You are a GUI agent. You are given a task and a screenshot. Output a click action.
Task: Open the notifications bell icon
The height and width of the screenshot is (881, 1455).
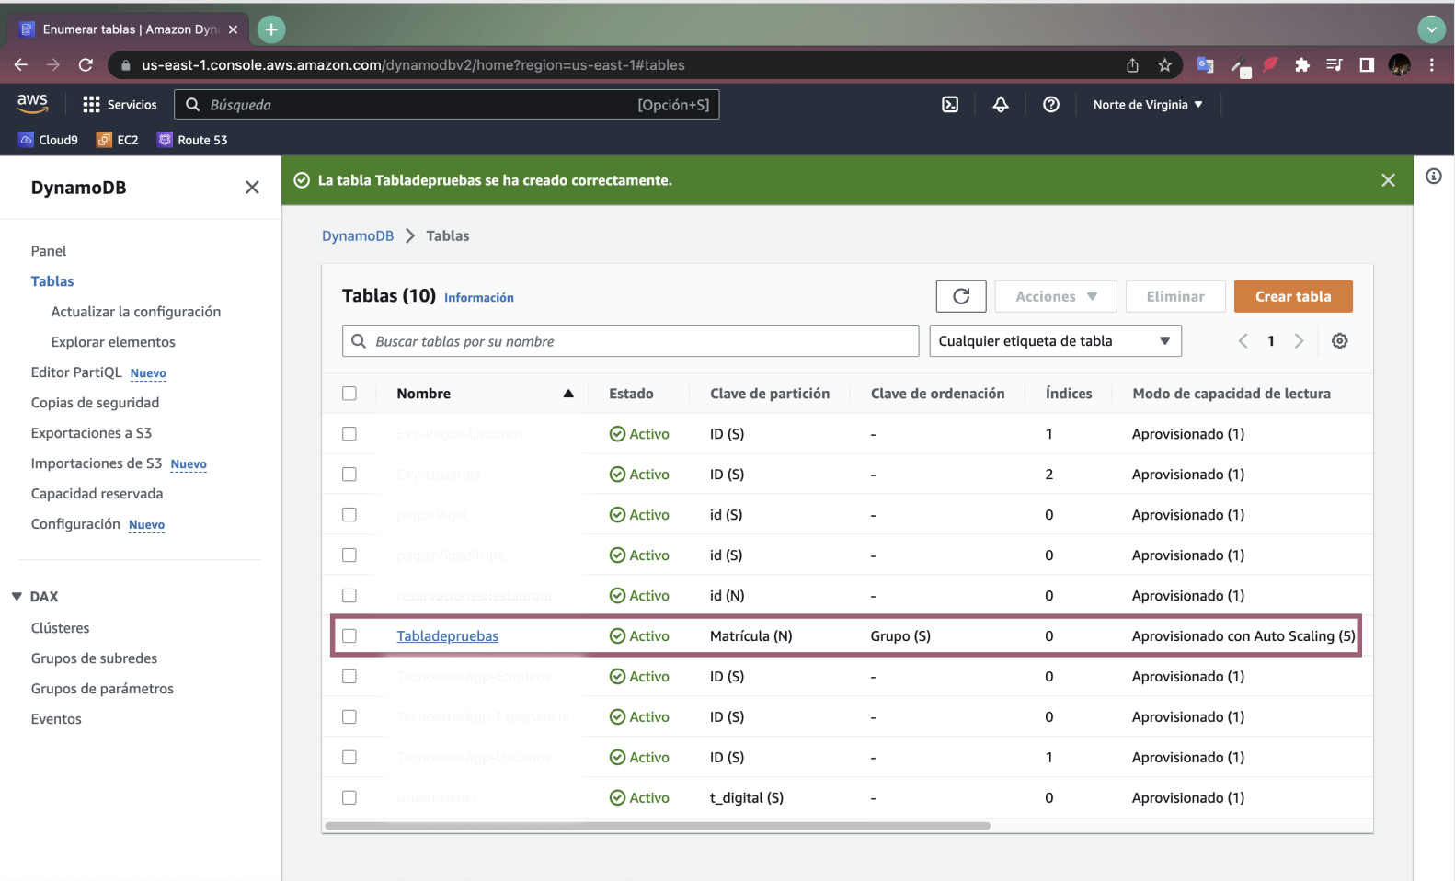[1001, 105]
